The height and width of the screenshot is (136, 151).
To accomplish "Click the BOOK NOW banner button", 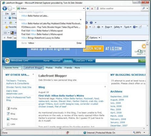I will click(93, 48).
